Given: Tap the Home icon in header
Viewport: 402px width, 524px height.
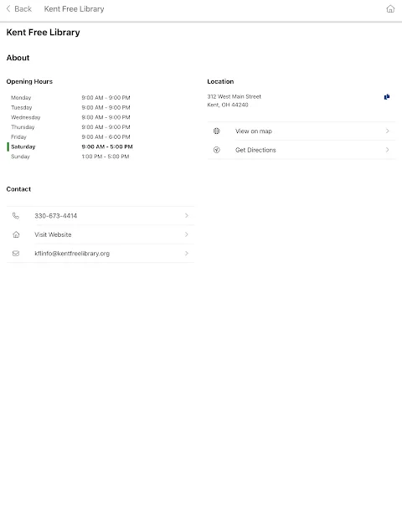Looking at the screenshot, I should 390,9.
